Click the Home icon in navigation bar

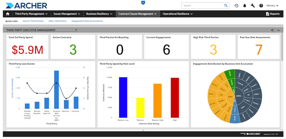(8, 14)
